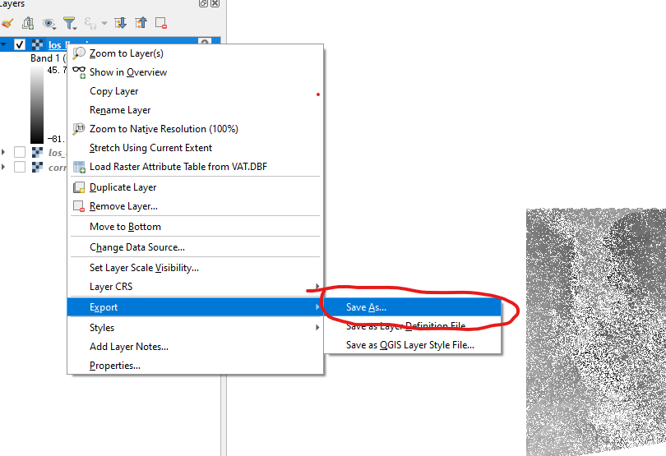Click the grayscale color ramp legend
The height and width of the screenshot is (456, 666).
click(x=37, y=104)
